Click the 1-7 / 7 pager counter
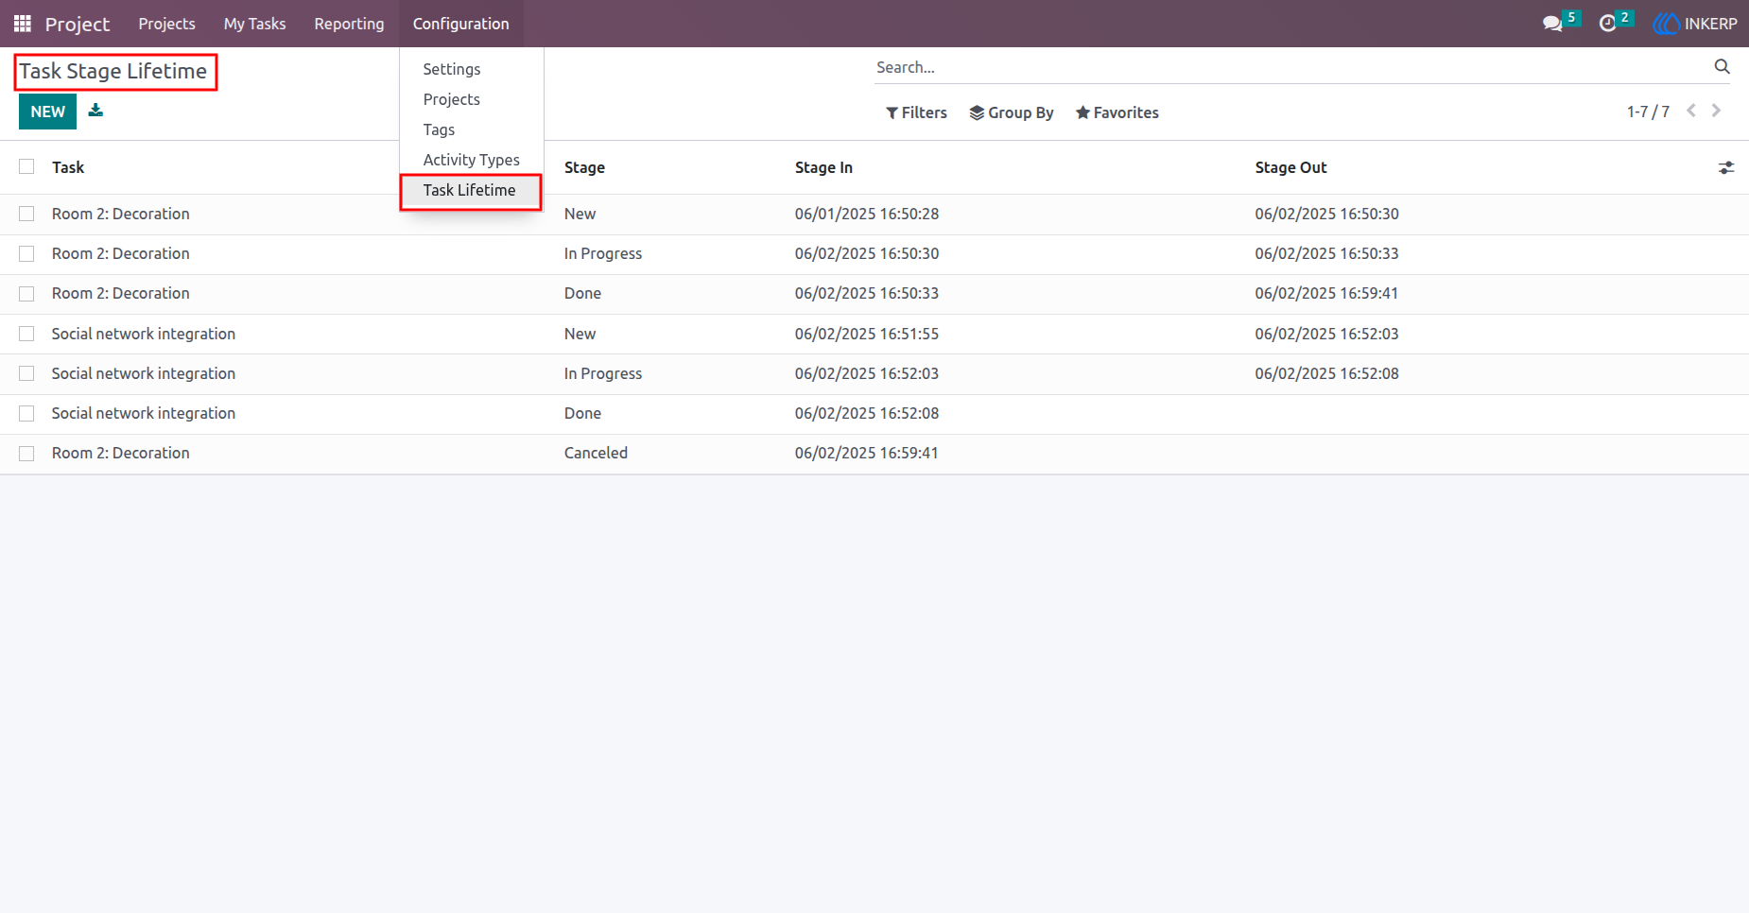 [1648, 112]
